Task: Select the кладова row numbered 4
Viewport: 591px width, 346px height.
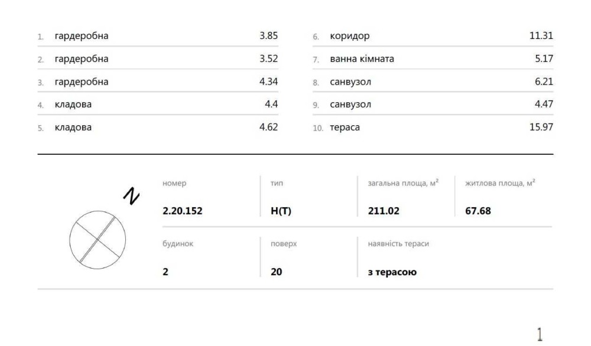Action: coord(73,105)
